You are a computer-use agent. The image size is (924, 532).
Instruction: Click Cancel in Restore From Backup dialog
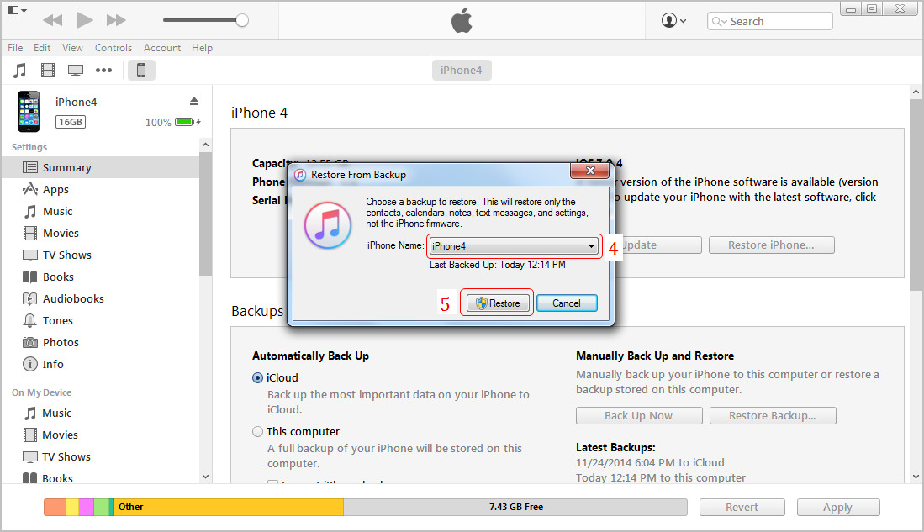[567, 303]
